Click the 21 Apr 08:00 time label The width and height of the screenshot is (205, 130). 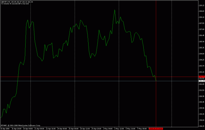coord(39,129)
